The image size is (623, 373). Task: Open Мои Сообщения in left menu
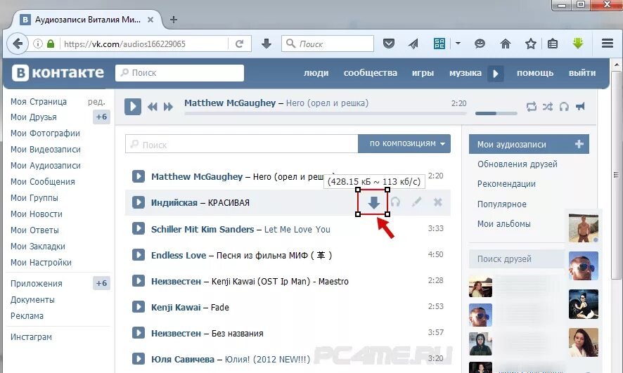pyautogui.click(x=42, y=182)
